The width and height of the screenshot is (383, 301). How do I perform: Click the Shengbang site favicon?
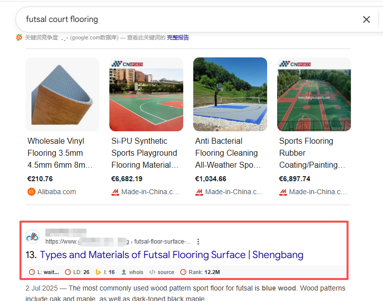pos(32,237)
